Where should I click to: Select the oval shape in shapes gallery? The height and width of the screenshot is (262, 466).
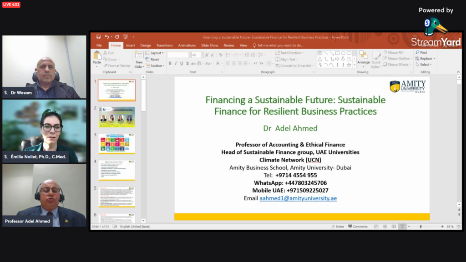[x=343, y=53]
